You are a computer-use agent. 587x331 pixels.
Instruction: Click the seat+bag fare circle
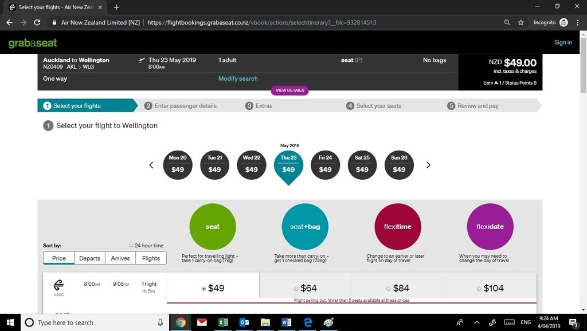point(305,227)
